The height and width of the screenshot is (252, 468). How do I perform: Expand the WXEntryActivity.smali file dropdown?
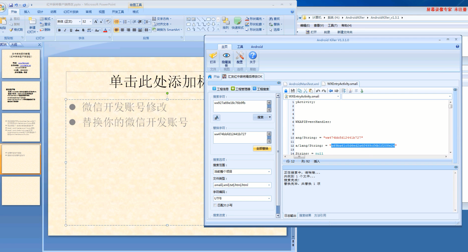(x=338, y=97)
